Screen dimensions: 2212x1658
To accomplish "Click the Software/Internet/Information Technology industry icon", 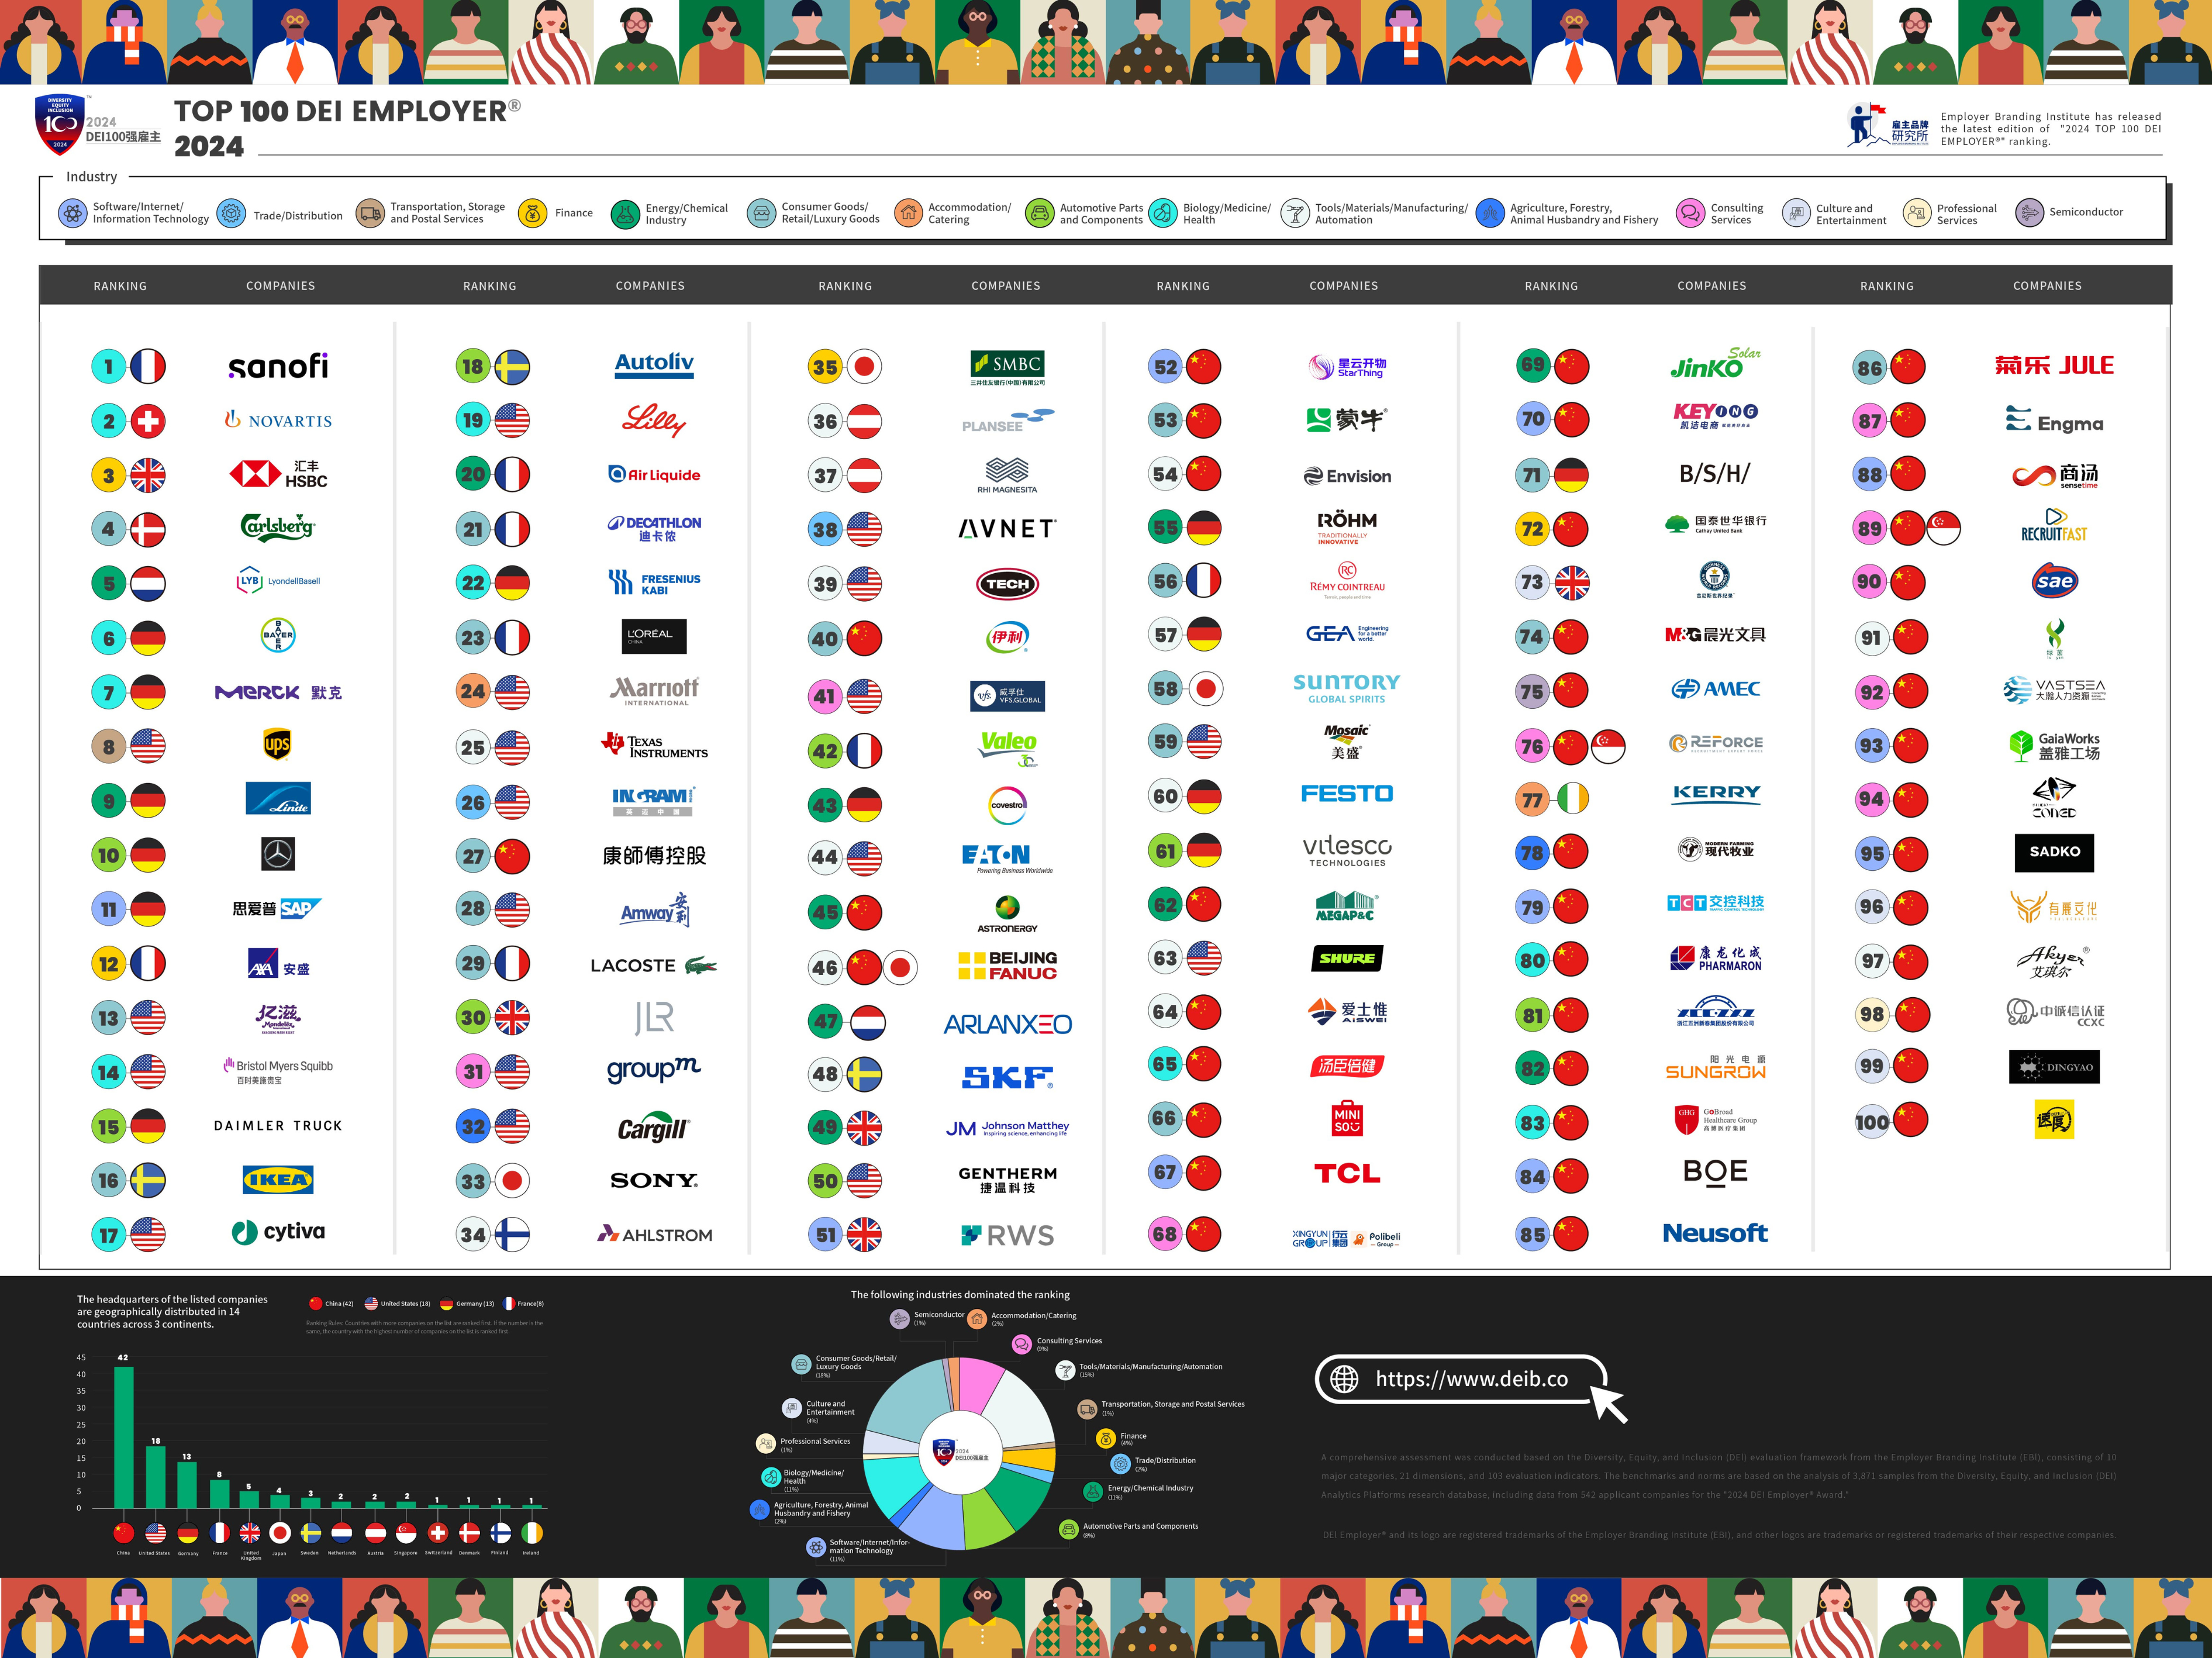I will pyautogui.click(x=72, y=213).
